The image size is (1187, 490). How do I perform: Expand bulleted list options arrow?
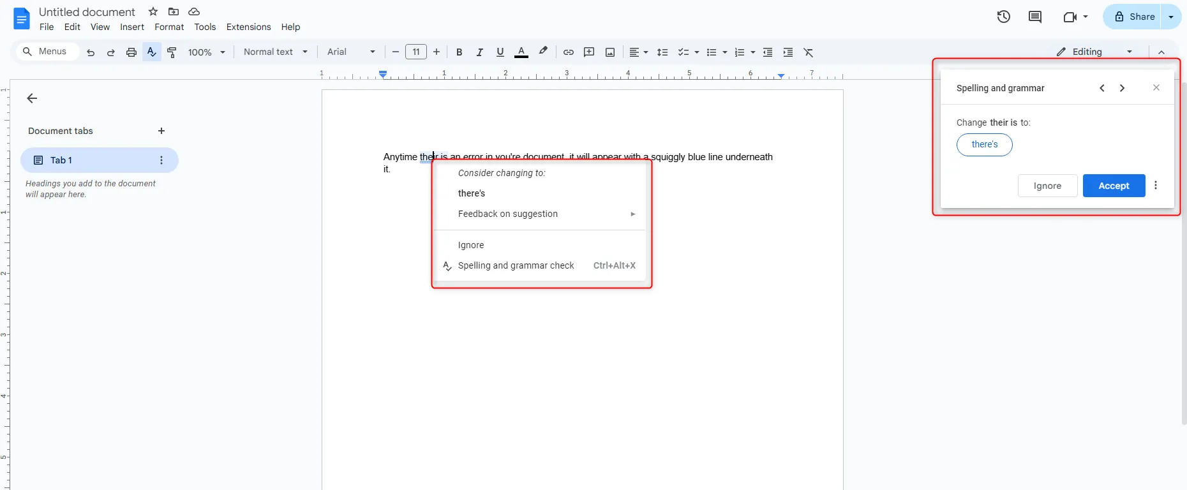tap(725, 52)
